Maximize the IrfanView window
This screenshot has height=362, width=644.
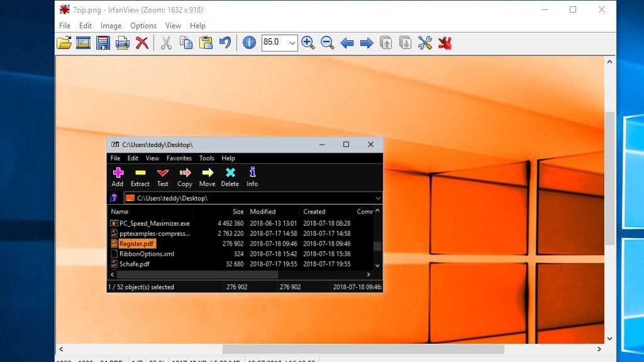tap(573, 9)
